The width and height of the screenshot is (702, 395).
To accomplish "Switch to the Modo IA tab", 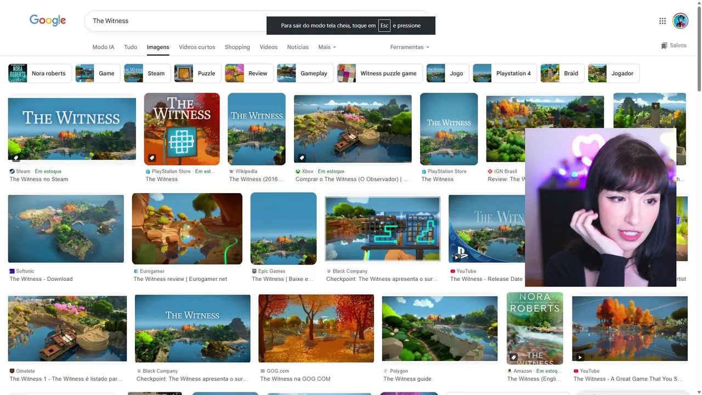I will click(x=103, y=47).
